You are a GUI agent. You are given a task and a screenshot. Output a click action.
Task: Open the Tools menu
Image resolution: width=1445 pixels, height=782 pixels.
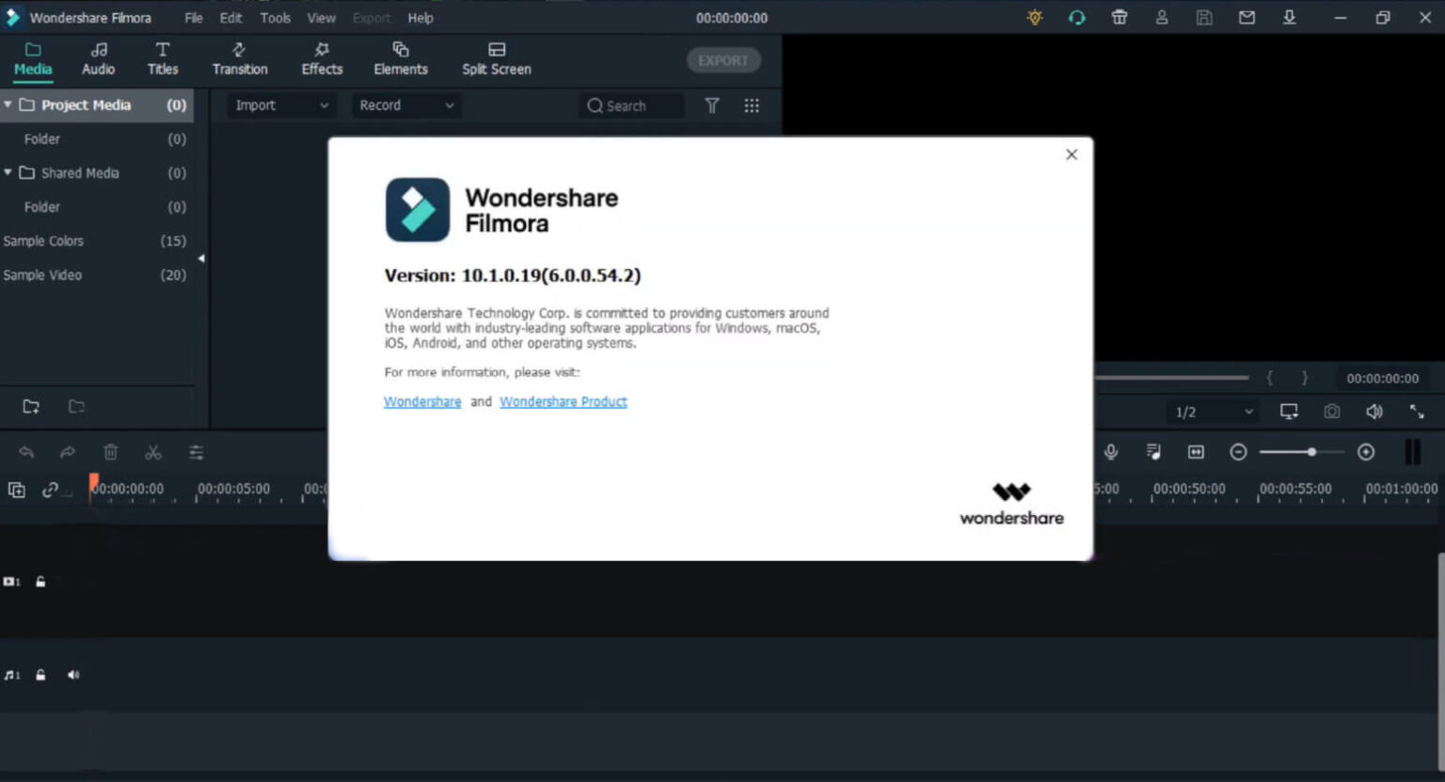[275, 17]
